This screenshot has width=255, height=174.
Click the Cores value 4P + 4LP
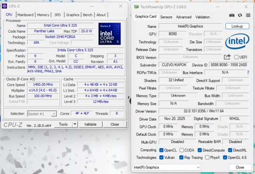82,113
